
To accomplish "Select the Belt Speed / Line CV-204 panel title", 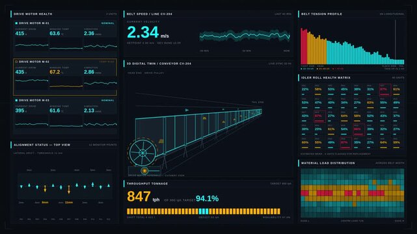I will tap(149, 14).
